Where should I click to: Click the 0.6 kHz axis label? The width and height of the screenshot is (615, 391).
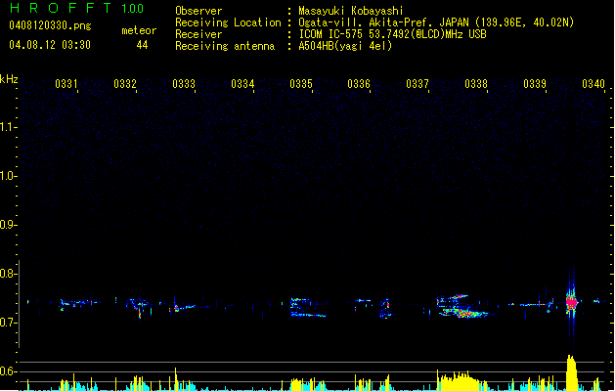[8, 371]
